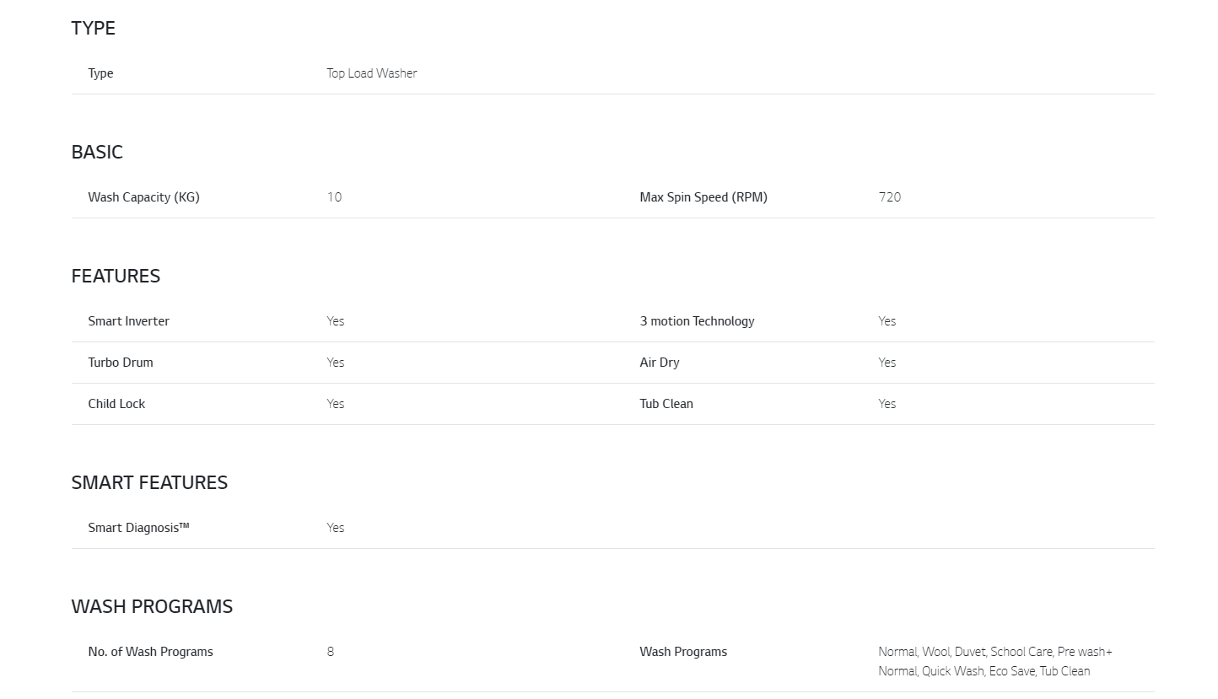Select the spin speed value 720
The height and width of the screenshot is (699, 1218).
(x=889, y=197)
